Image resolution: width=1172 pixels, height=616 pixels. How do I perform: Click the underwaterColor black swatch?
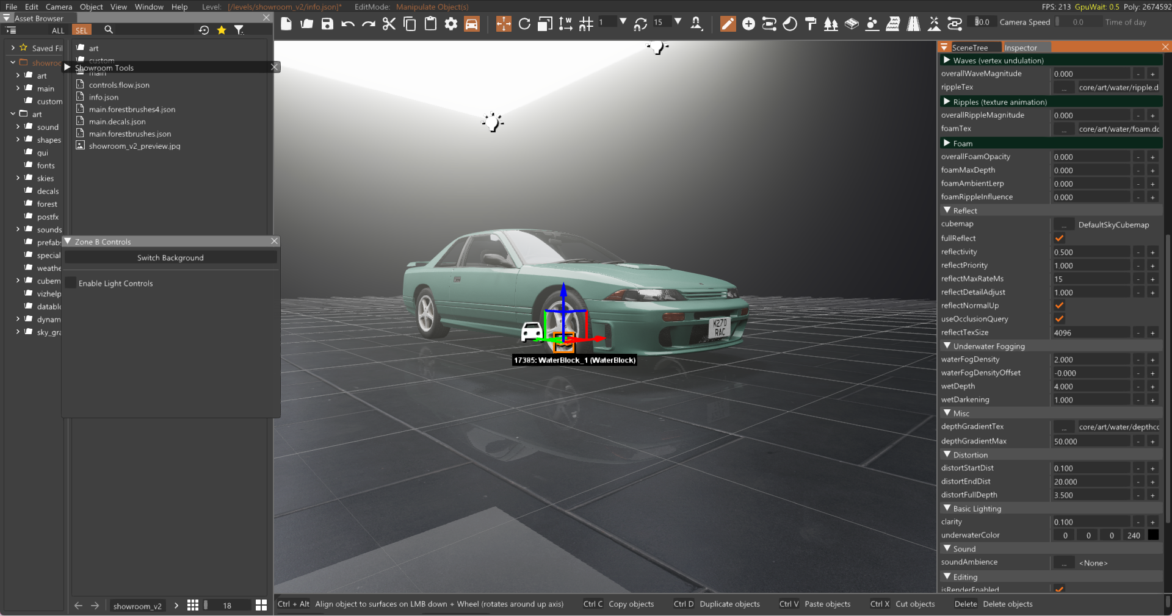pyautogui.click(x=1153, y=535)
